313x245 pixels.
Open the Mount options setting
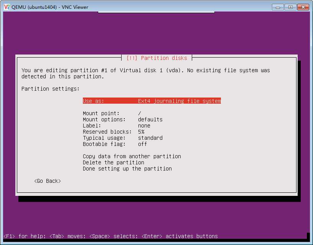click(x=123, y=119)
